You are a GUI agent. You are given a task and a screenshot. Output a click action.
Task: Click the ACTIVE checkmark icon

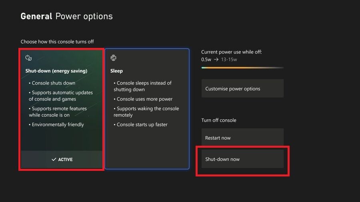tap(54, 159)
